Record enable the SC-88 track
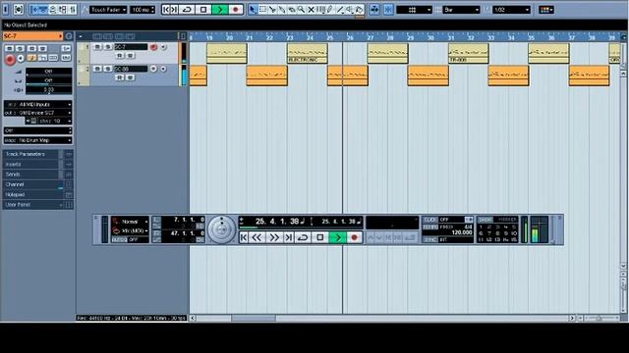The image size is (629, 353). pyautogui.click(x=153, y=69)
